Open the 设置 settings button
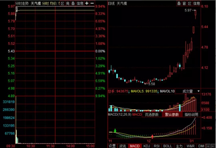The width and height of the screenshot is (216, 148). click(113, 146)
